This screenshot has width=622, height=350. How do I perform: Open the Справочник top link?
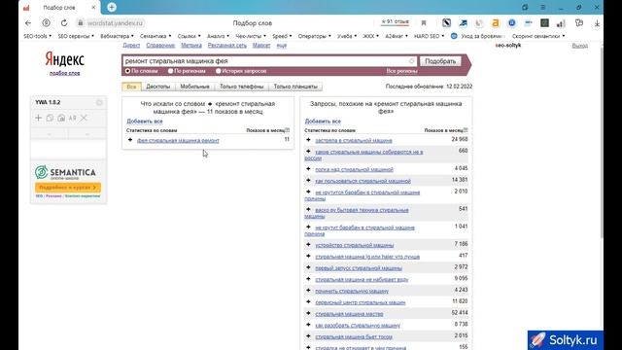point(160,46)
